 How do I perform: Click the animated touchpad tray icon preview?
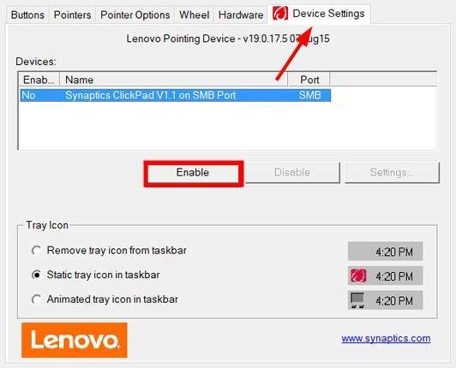tap(357, 300)
